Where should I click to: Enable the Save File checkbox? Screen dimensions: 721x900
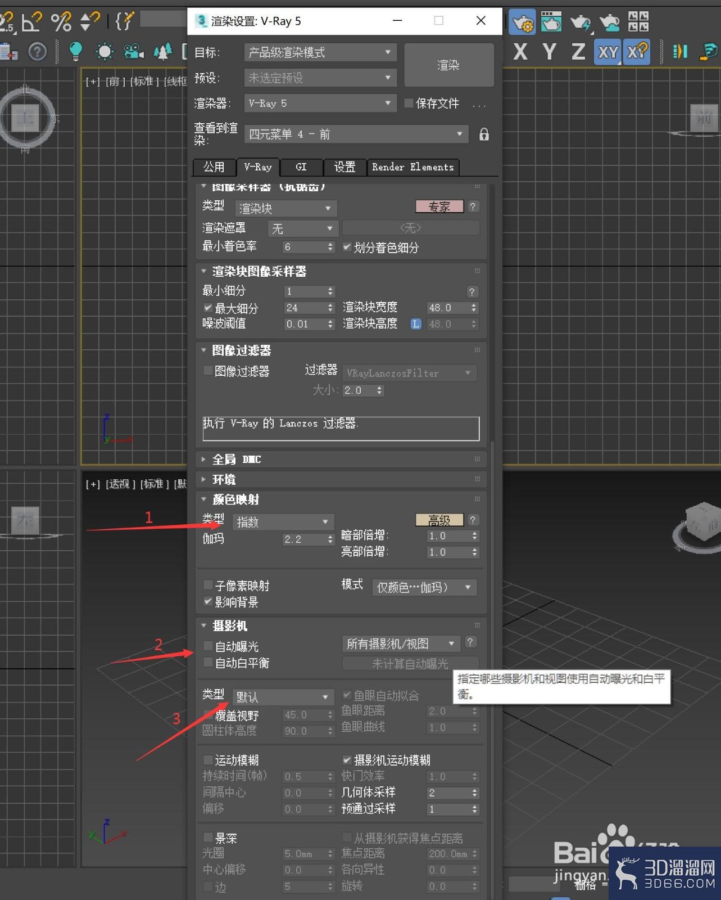[x=409, y=103]
